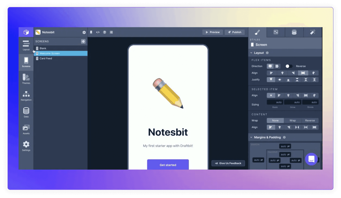Click info icon beside Layout heading
Image resolution: width=341 pixels, height=198 pixels.
(x=267, y=53)
